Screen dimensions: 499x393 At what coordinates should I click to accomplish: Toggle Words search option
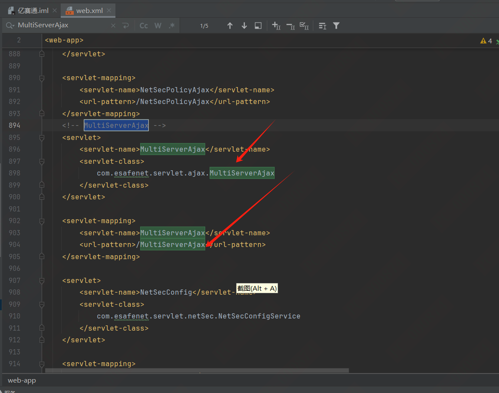click(158, 26)
